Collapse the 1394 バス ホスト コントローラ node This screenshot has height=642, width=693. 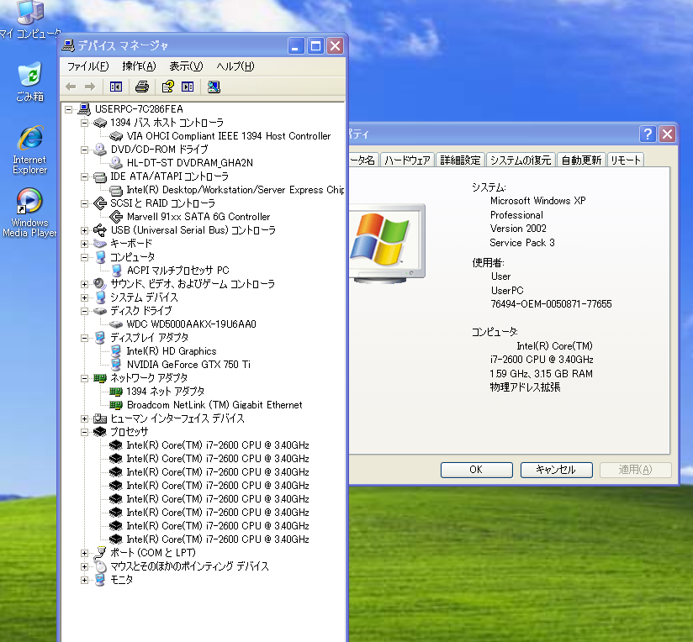click(84, 124)
